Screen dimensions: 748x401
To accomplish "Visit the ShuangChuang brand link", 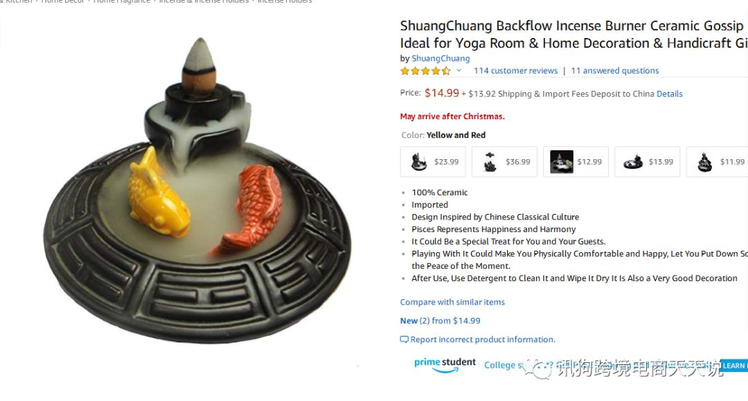I will click(440, 58).
